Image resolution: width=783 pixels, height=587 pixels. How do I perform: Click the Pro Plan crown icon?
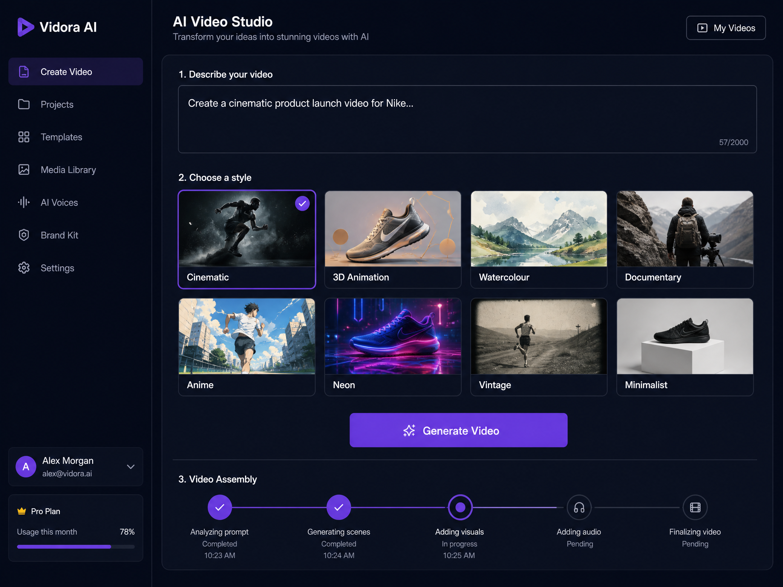tap(22, 511)
